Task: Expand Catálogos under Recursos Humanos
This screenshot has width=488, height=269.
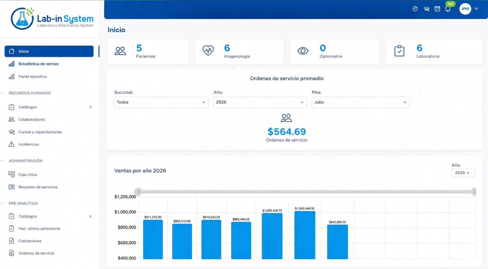Action: (x=49, y=107)
